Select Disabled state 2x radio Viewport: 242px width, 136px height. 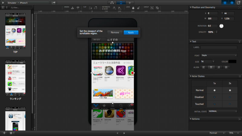[230, 97]
